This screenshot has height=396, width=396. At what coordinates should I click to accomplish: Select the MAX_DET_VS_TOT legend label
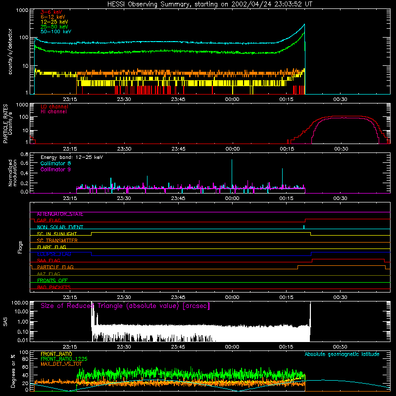tap(61, 364)
